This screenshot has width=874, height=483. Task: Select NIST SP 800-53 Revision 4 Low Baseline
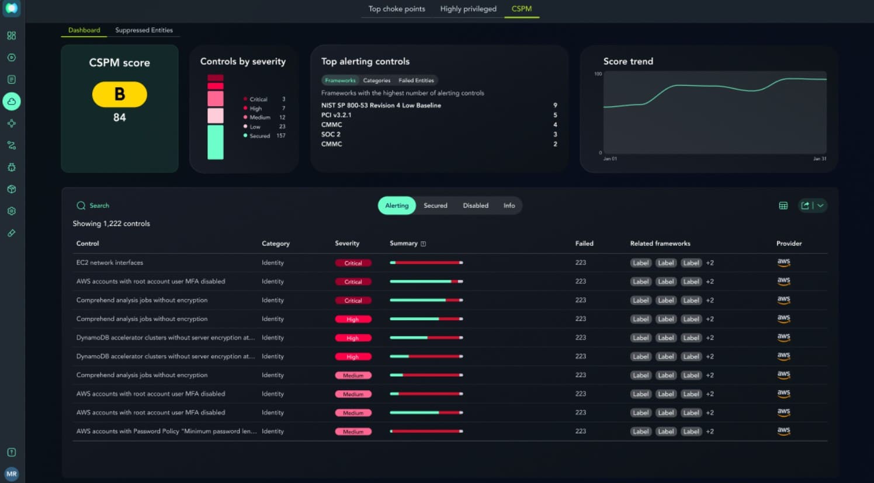(x=381, y=106)
